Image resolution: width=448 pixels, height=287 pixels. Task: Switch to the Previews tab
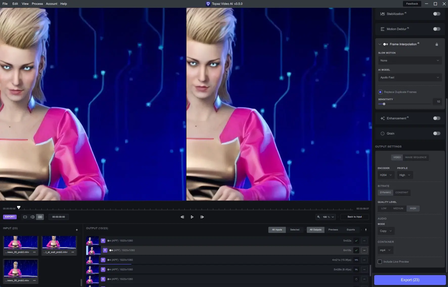coord(333,230)
